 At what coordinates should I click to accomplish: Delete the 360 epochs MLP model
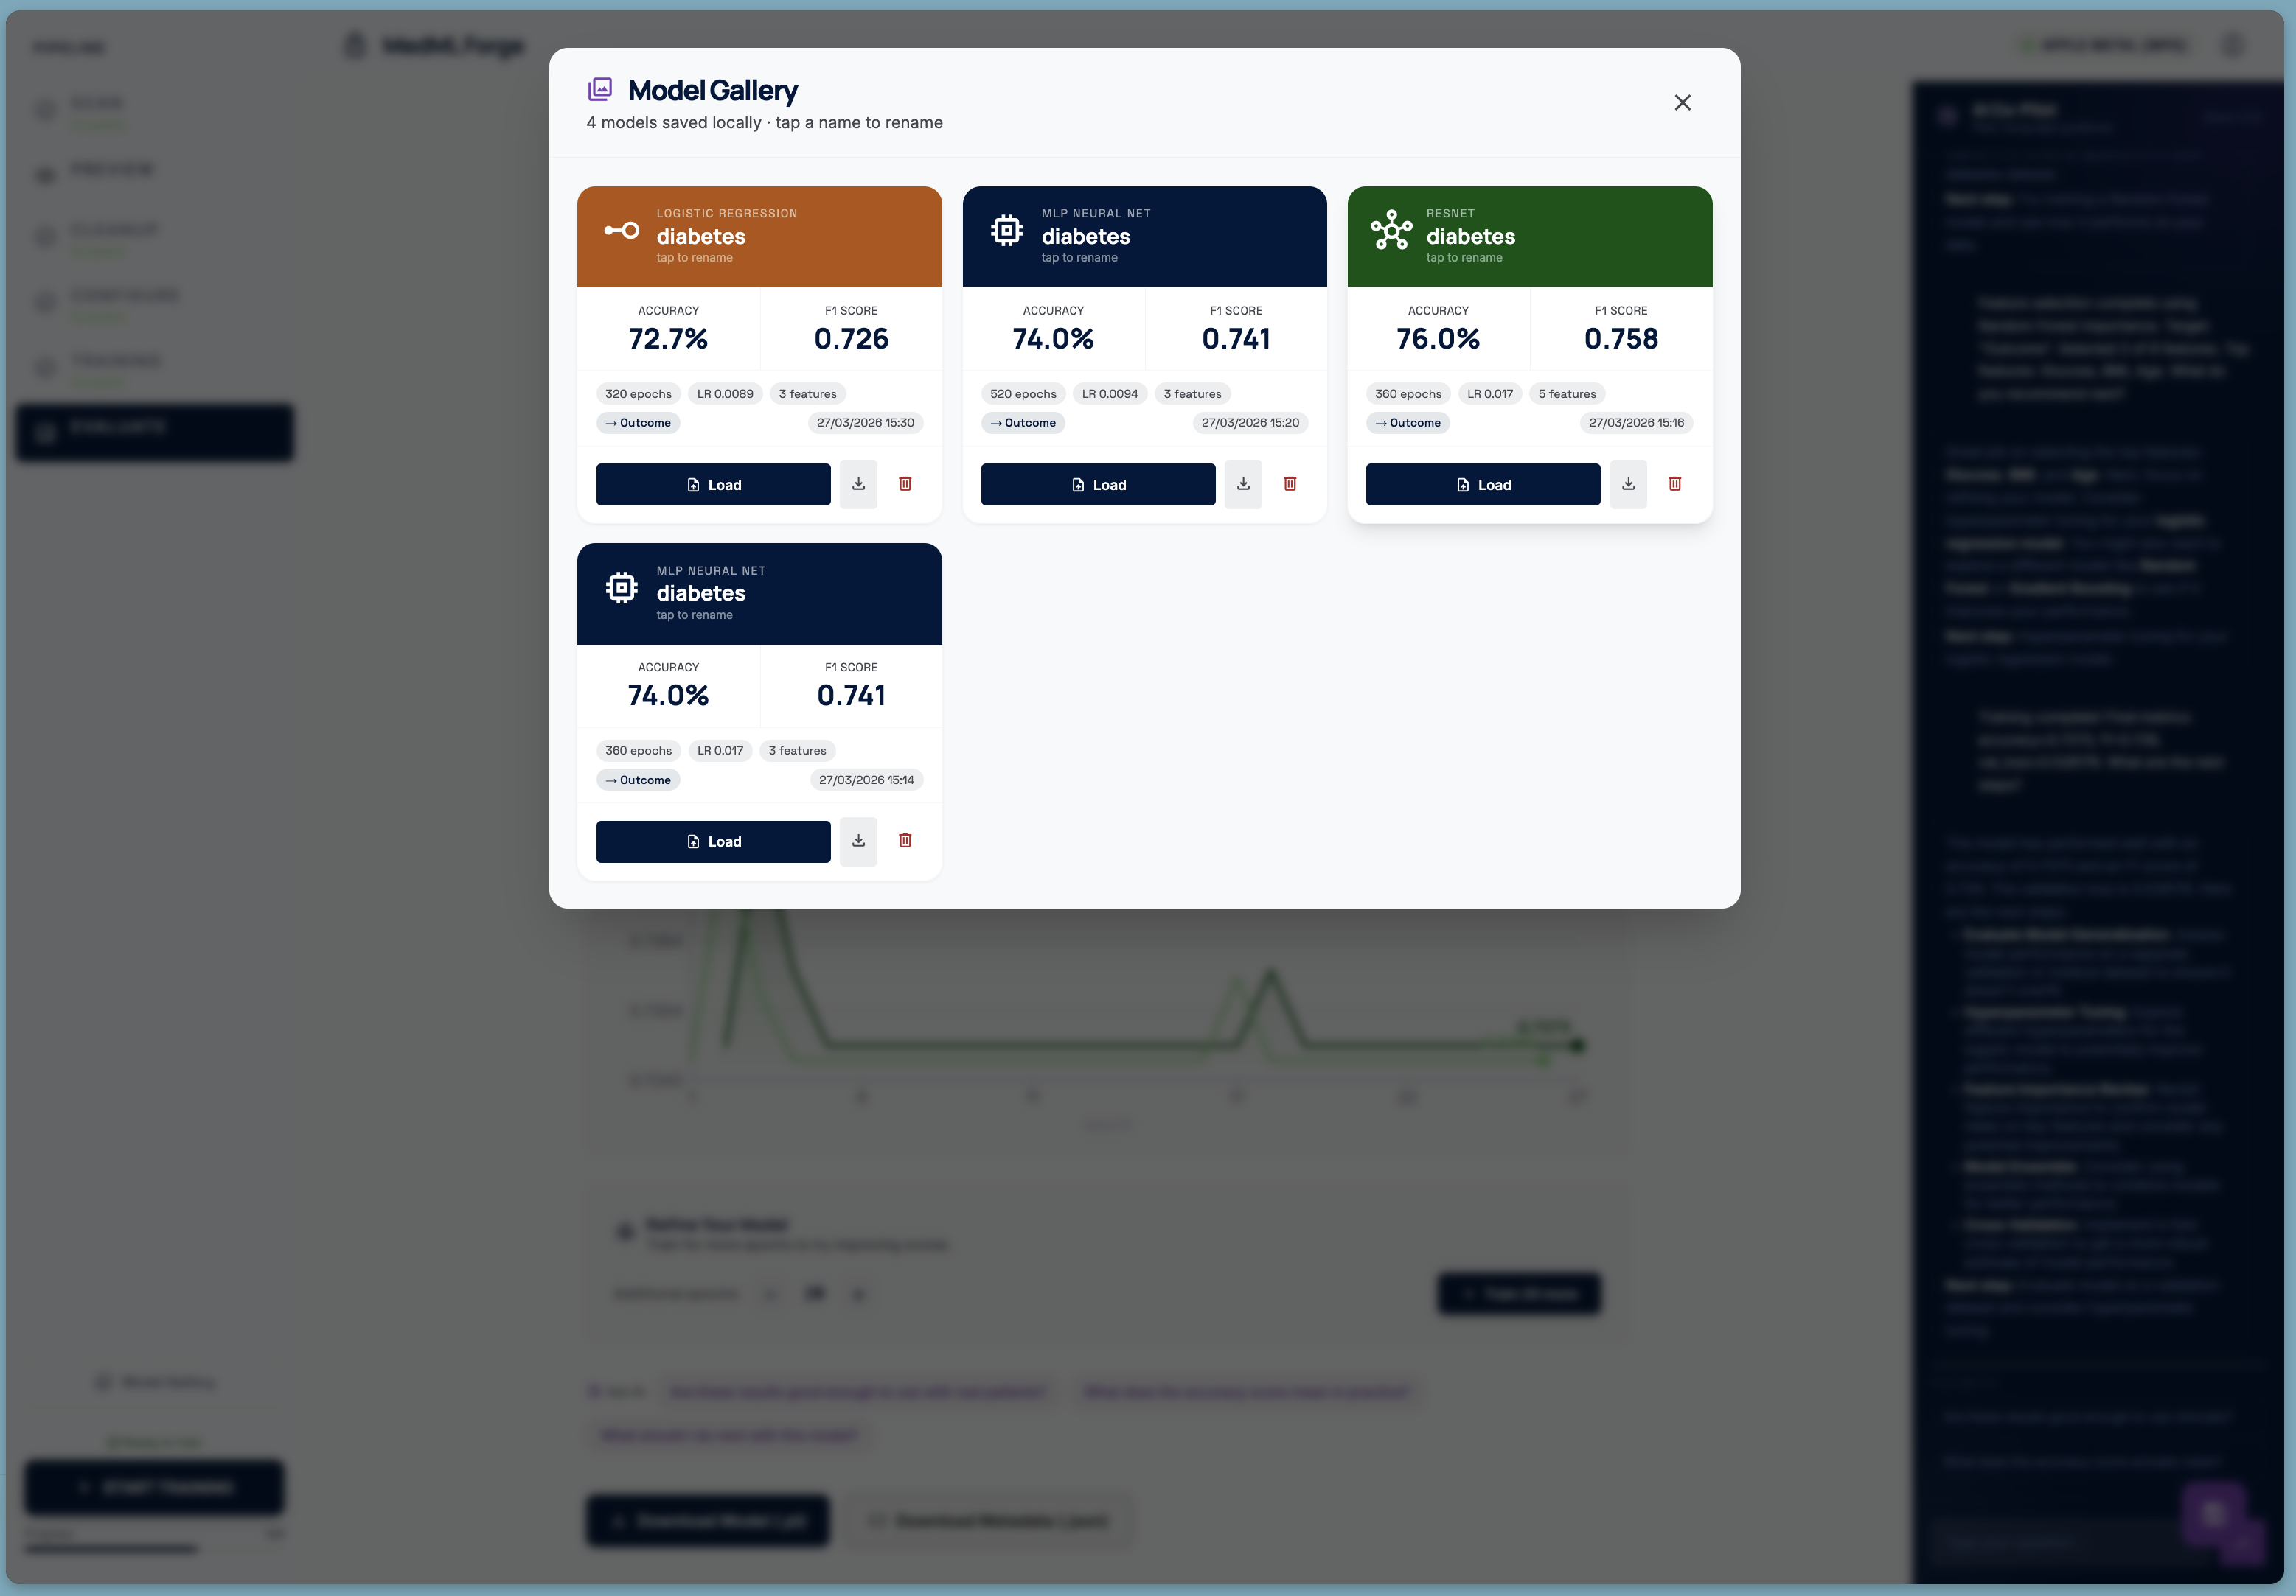pyautogui.click(x=905, y=841)
